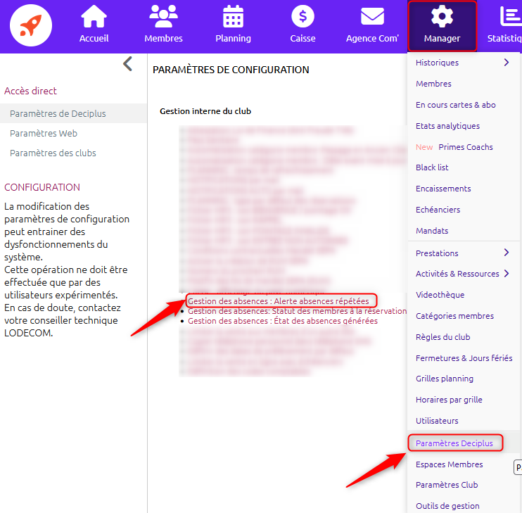Viewport: 522px width, 513px height.
Task: Go to Paramètres de Deciplus sidebar link
Action: coord(58,113)
